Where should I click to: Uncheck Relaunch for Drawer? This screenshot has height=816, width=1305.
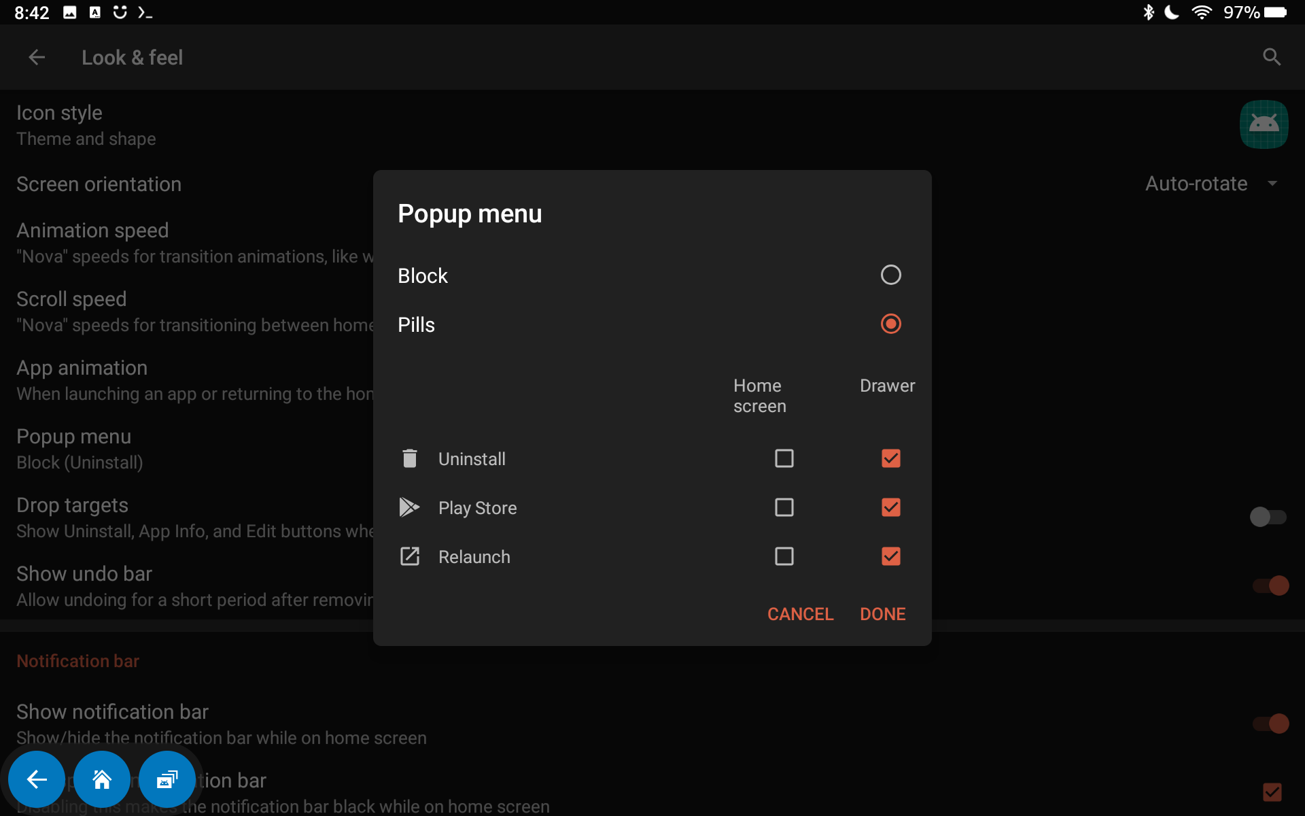(x=890, y=556)
